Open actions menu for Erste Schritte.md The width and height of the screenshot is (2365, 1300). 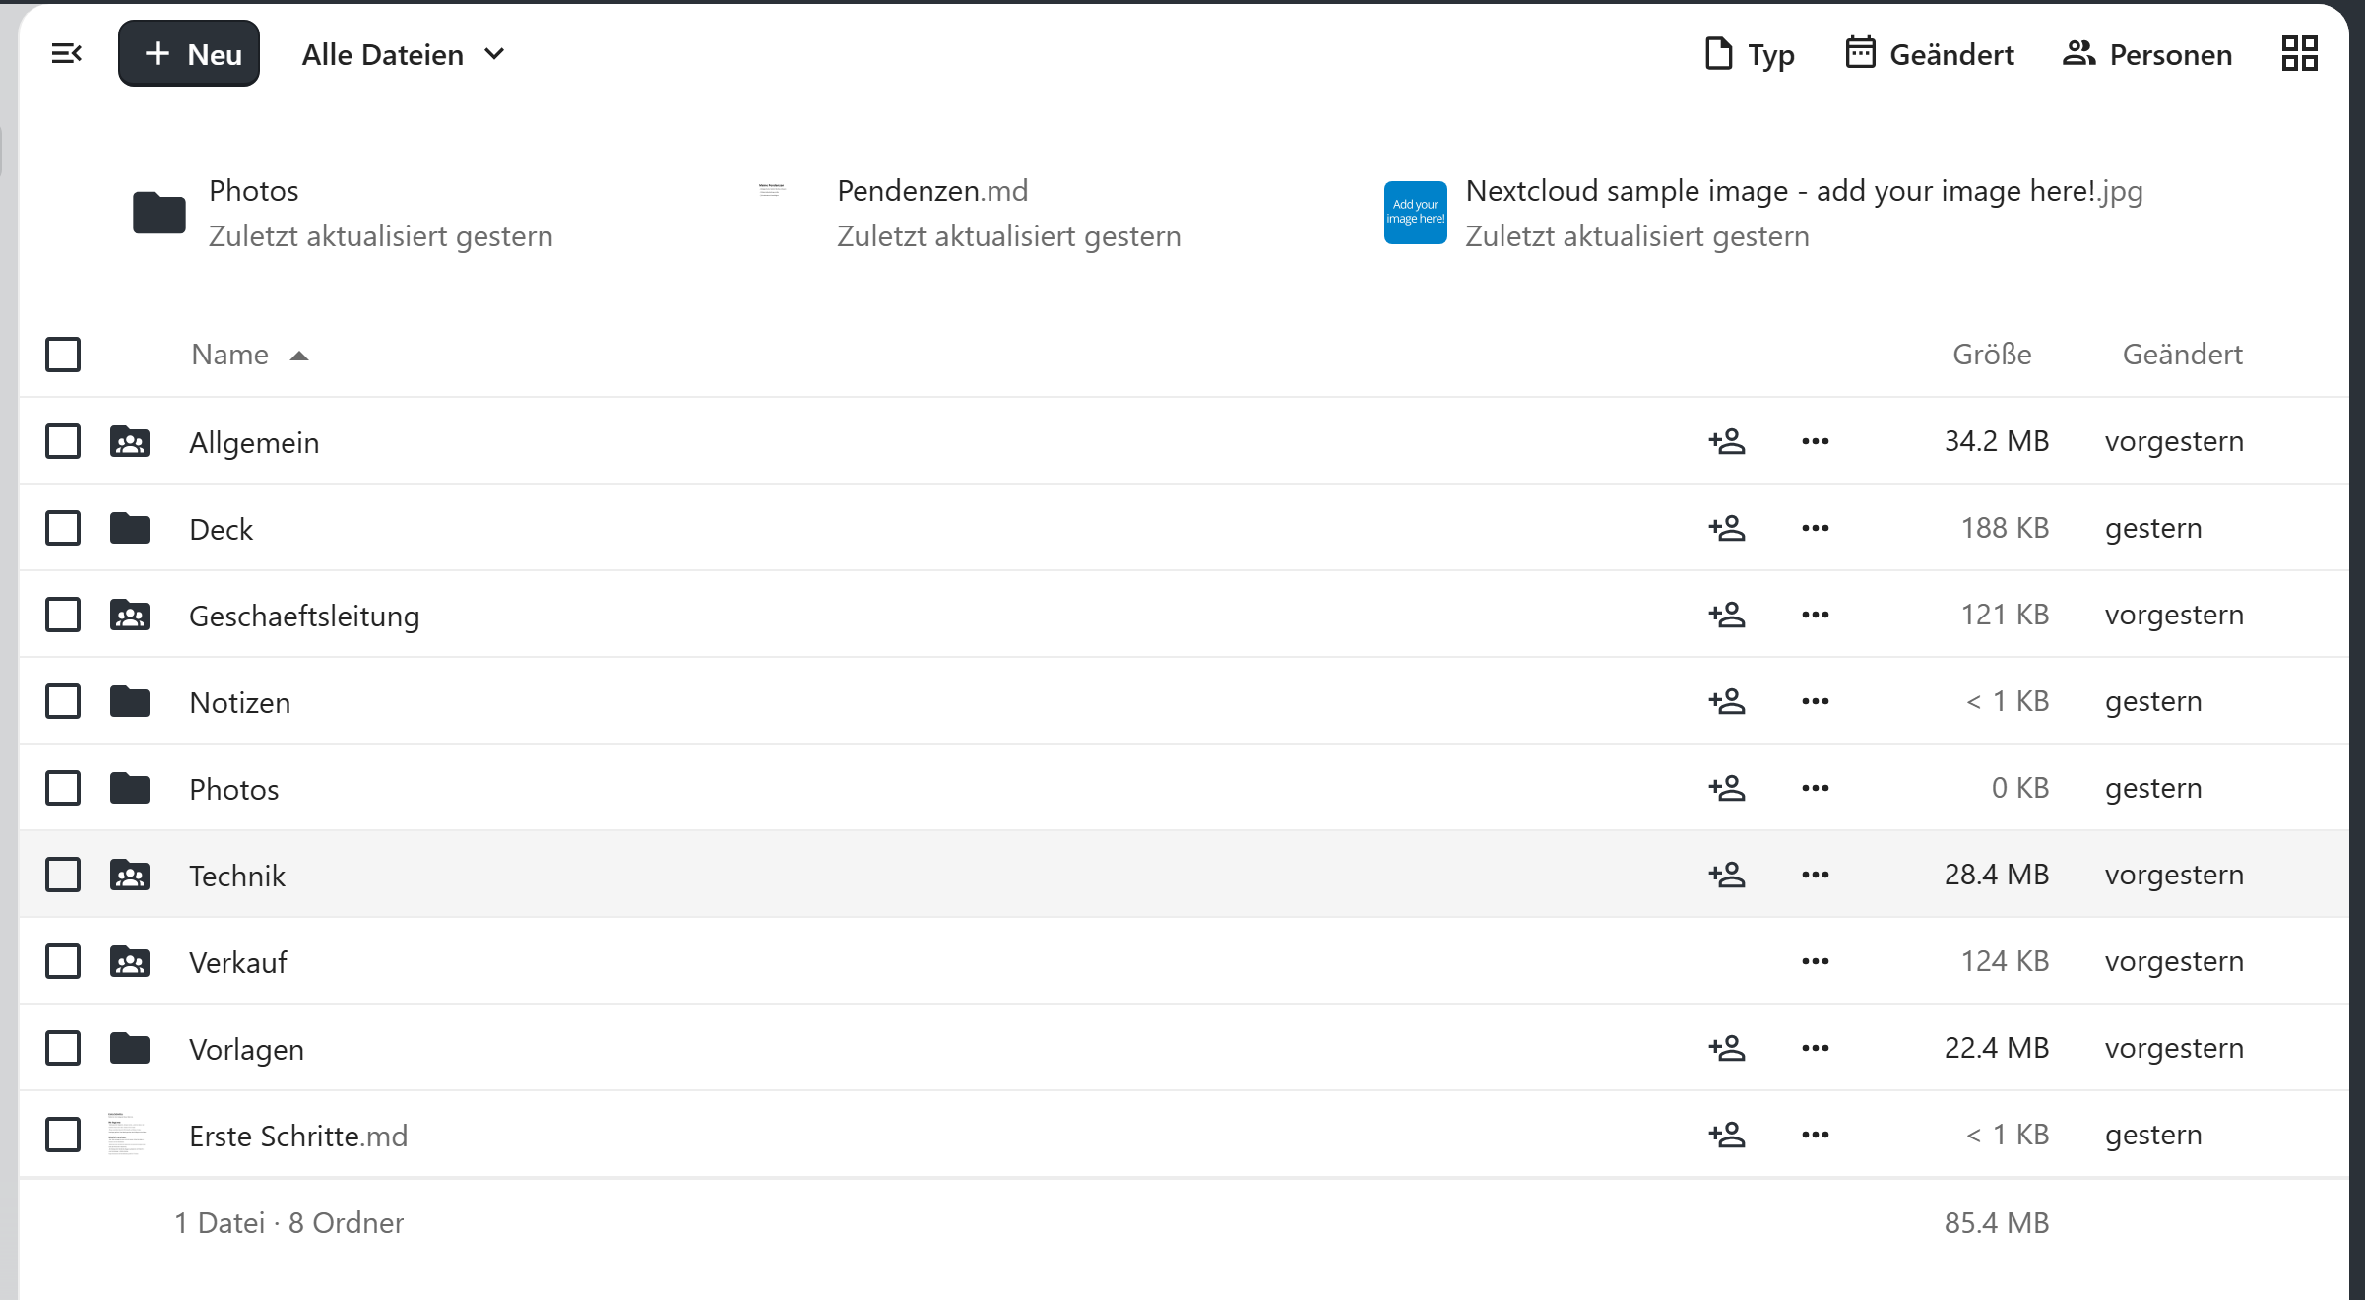point(1815,1135)
